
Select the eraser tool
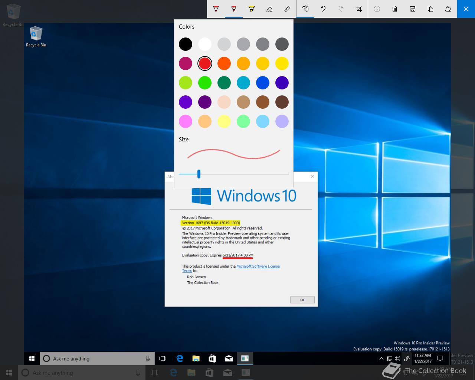click(269, 9)
